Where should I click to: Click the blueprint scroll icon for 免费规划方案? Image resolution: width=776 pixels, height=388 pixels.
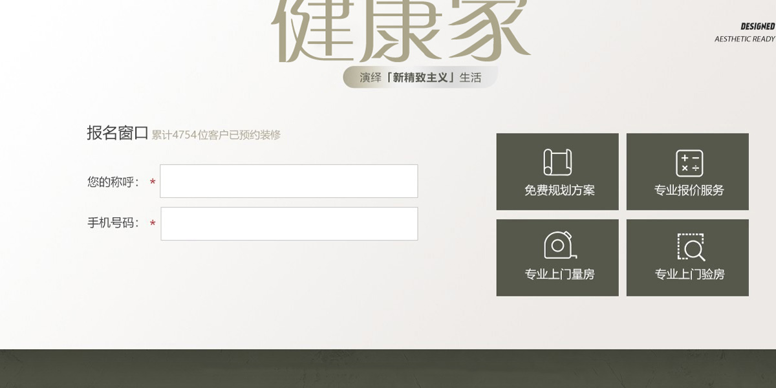557,162
